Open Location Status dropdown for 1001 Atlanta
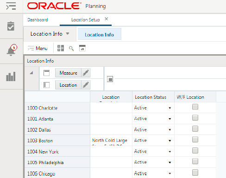This screenshot has height=178, width=226. [x=170, y=119]
